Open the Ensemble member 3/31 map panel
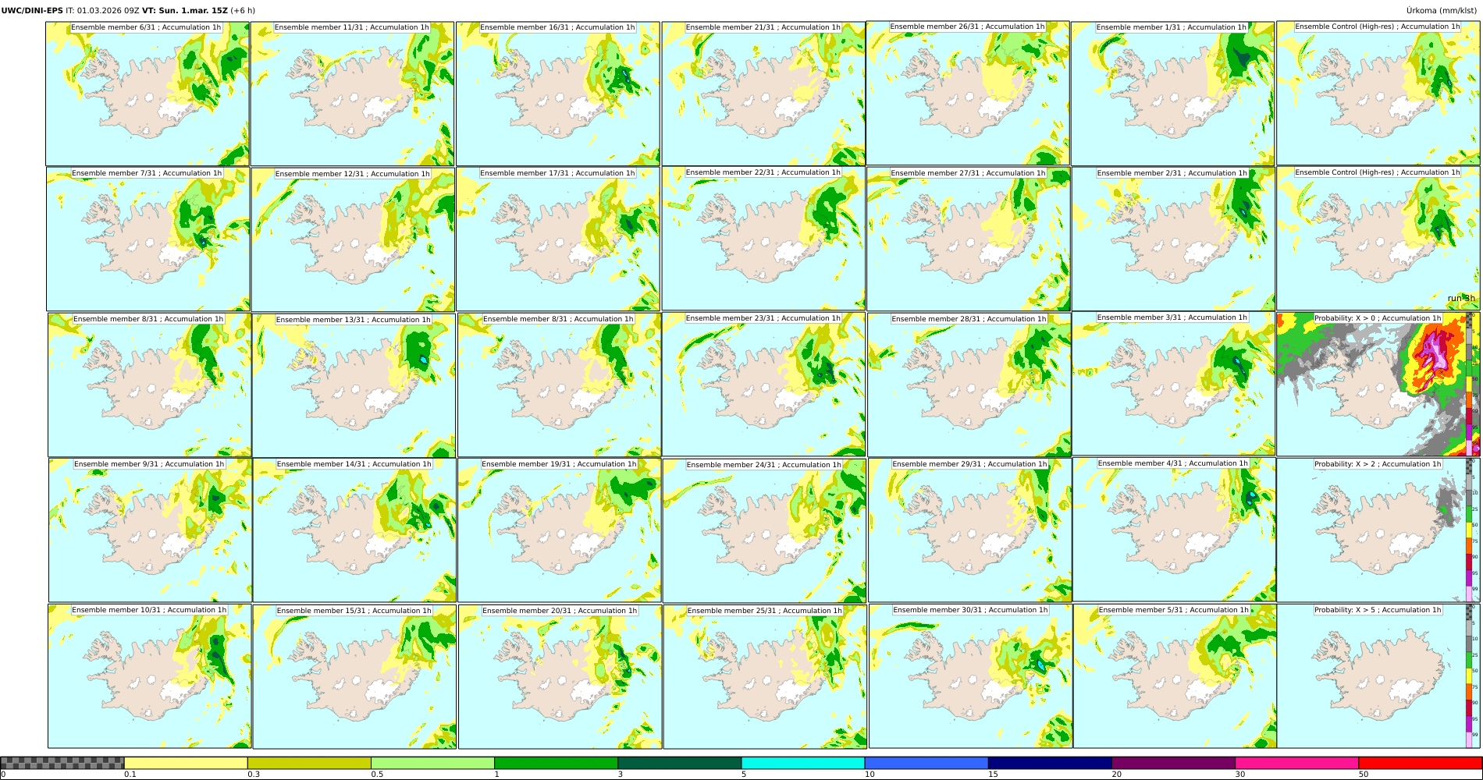The width and height of the screenshot is (1483, 780). click(1174, 384)
